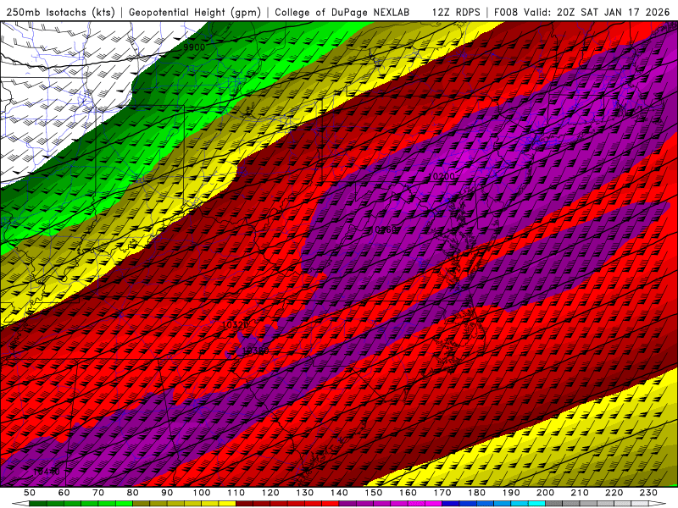Click the '12Z RDPS' model run label
This screenshot has width=678, height=508.
pyautogui.click(x=456, y=12)
